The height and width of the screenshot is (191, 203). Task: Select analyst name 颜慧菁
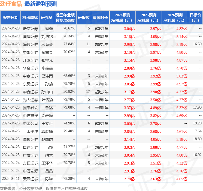click(x=47, y=44)
